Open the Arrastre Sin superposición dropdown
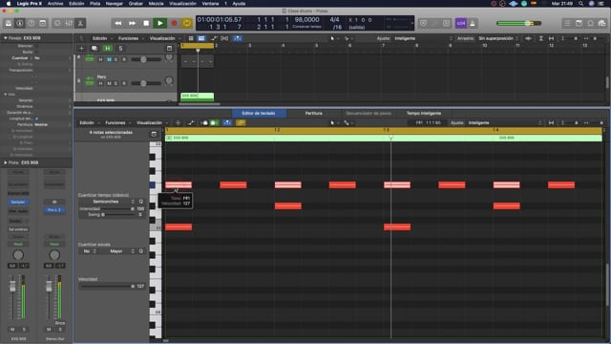The height and width of the screenshot is (344, 611). pyautogui.click(x=498, y=38)
